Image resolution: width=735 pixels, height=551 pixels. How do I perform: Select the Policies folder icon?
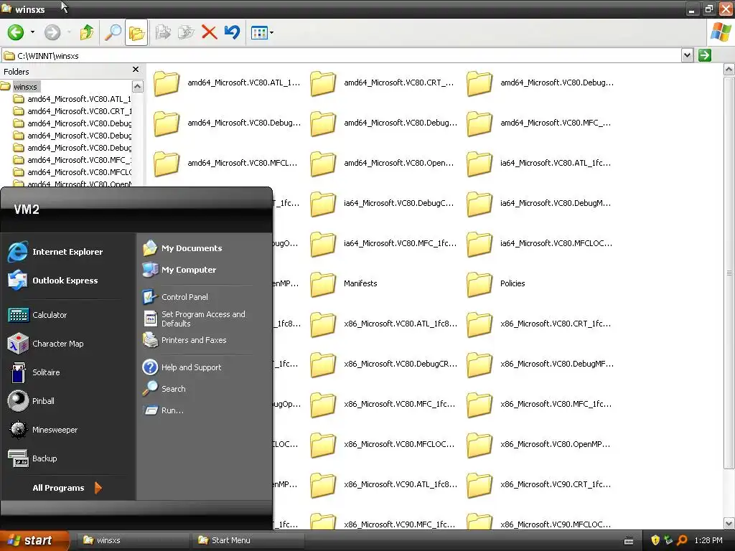pyautogui.click(x=479, y=283)
